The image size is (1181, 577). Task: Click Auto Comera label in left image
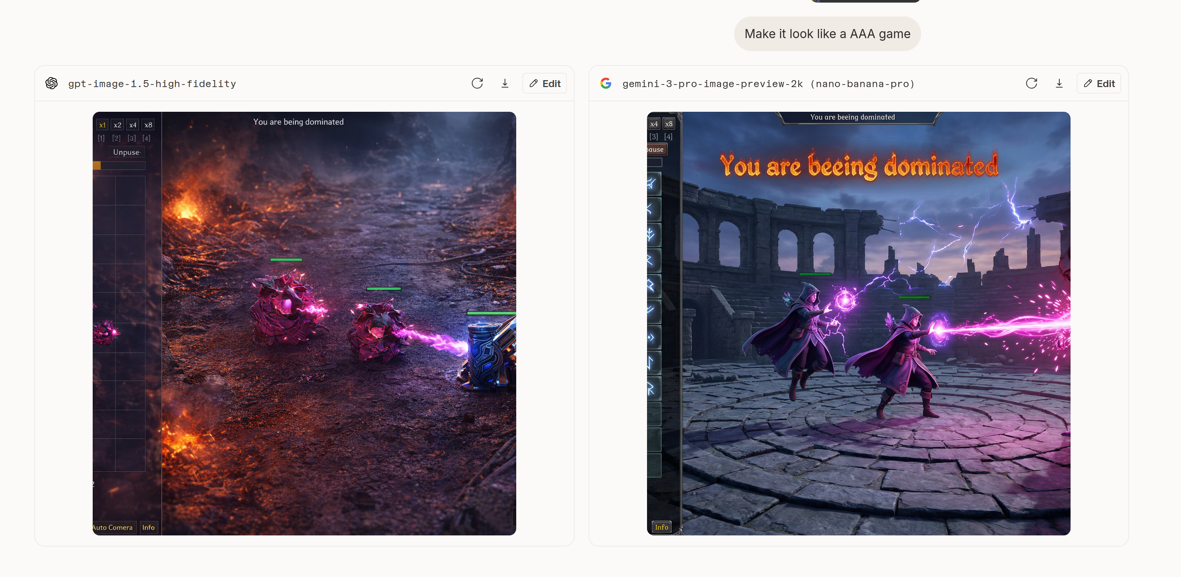113,528
